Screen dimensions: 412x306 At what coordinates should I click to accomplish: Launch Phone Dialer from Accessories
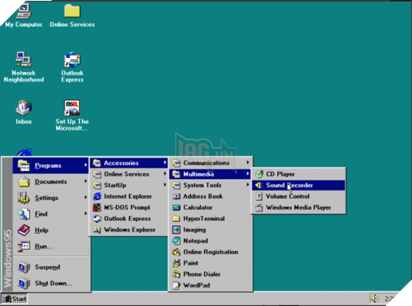(x=211, y=274)
